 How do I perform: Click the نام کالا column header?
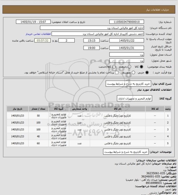[x=118, y=109]
